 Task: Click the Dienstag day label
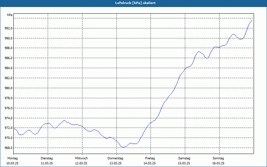point(47,158)
